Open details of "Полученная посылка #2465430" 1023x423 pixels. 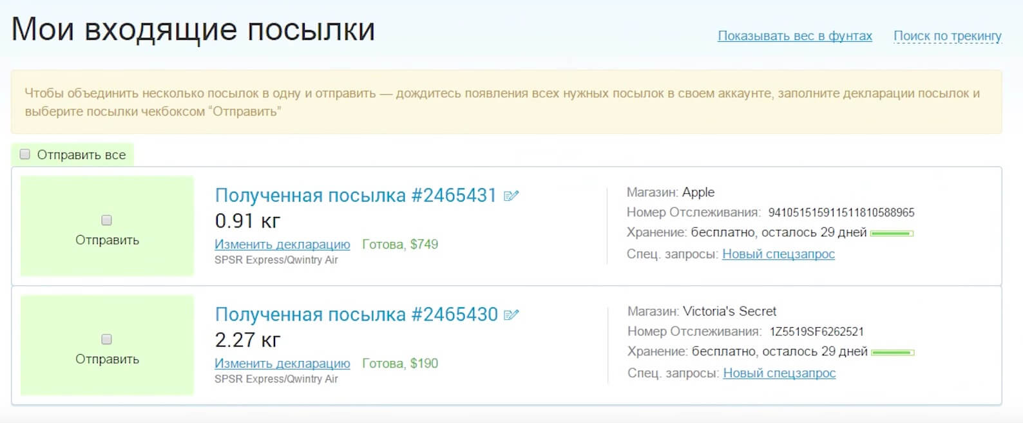tap(356, 314)
